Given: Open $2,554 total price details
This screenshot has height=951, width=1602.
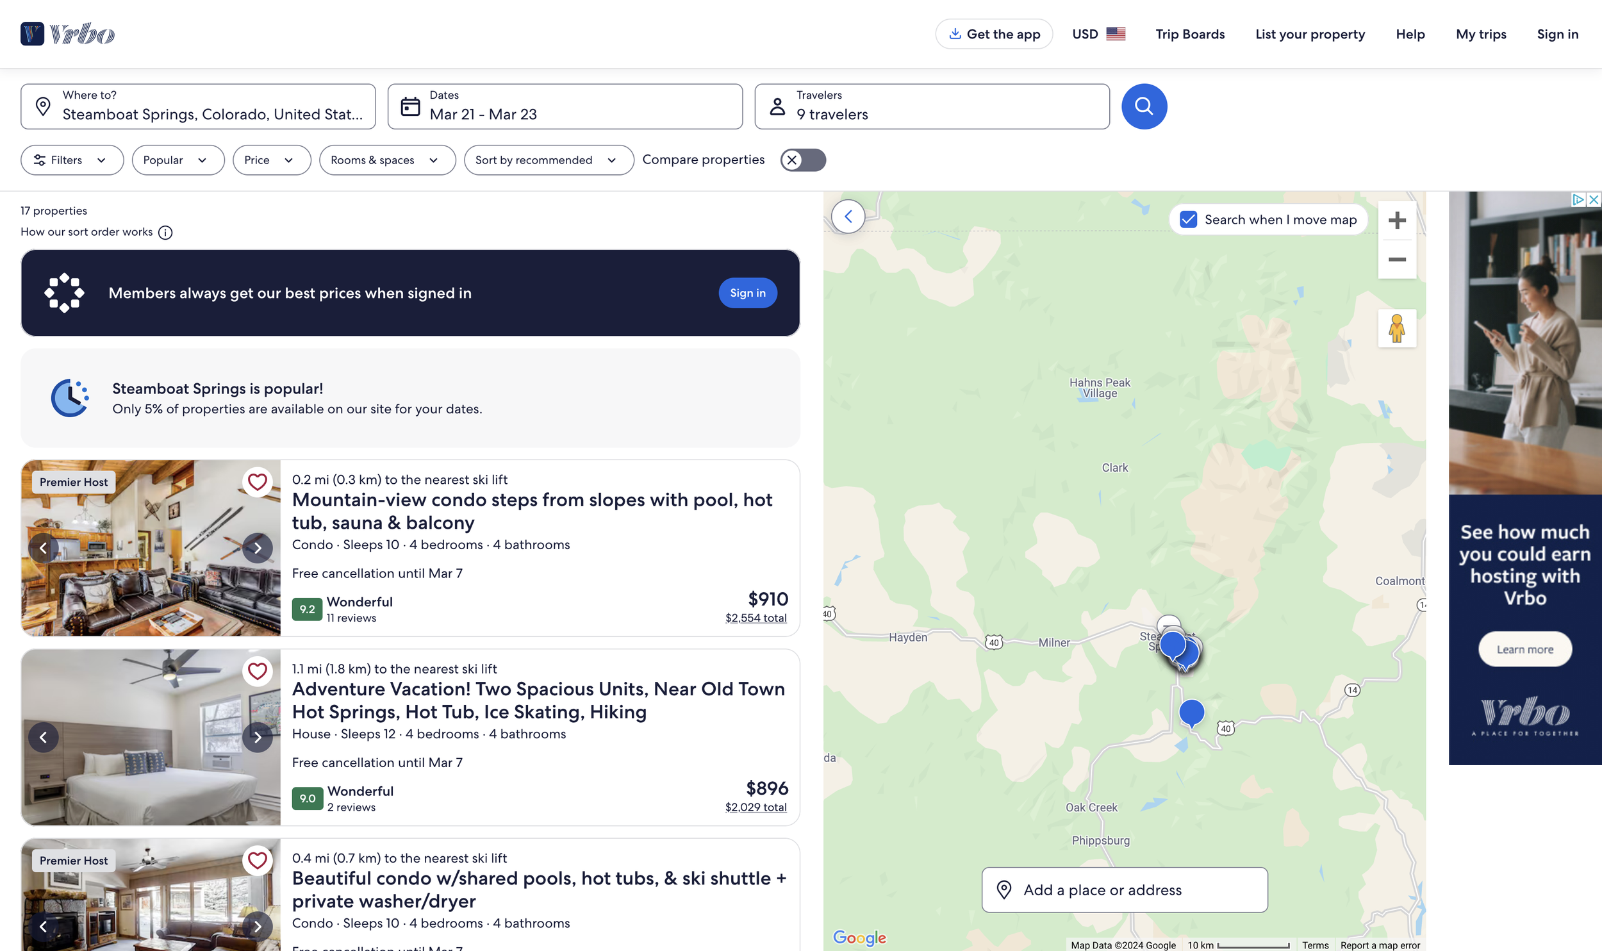Looking at the screenshot, I should point(756,618).
